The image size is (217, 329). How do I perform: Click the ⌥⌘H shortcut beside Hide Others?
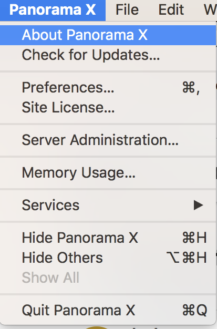(187, 258)
